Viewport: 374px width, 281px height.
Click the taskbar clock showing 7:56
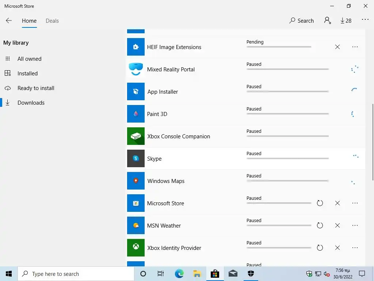343,274
